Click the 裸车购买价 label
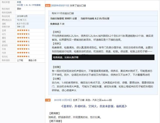Screen dimensions: 160x123 [7, 20]
